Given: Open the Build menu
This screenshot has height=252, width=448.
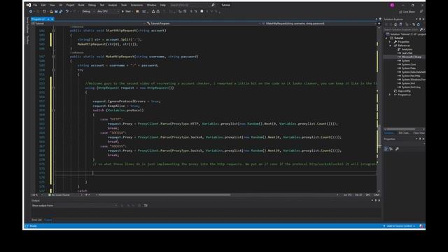Looking at the screenshot, I should point(81,5).
